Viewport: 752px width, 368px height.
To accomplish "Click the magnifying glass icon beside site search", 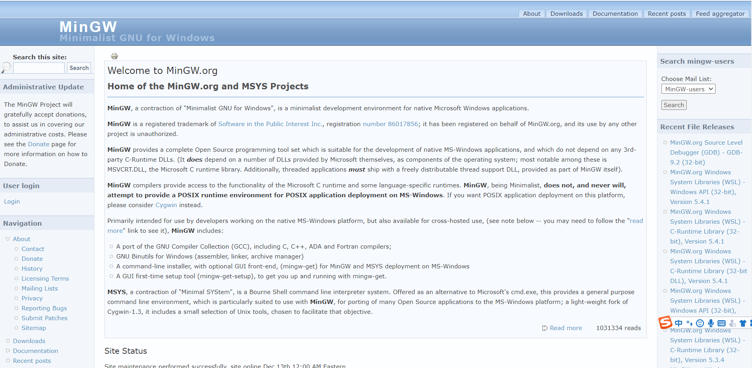I will 6,68.
